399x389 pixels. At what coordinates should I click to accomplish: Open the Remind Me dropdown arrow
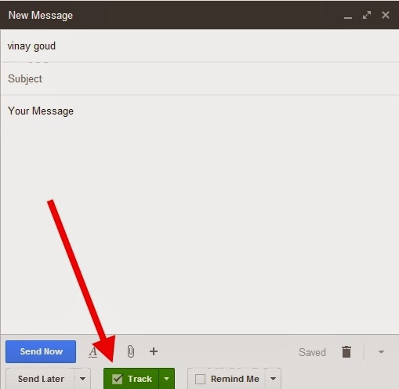[274, 379]
